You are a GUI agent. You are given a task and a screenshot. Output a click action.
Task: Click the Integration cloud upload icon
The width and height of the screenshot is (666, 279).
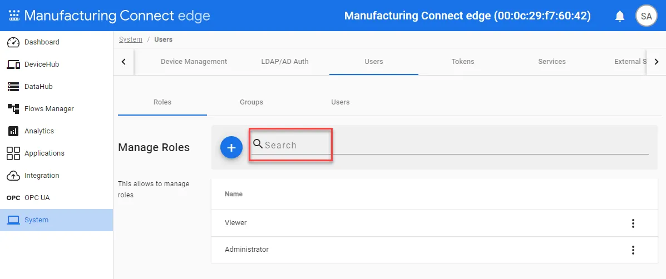(x=13, y=175)
